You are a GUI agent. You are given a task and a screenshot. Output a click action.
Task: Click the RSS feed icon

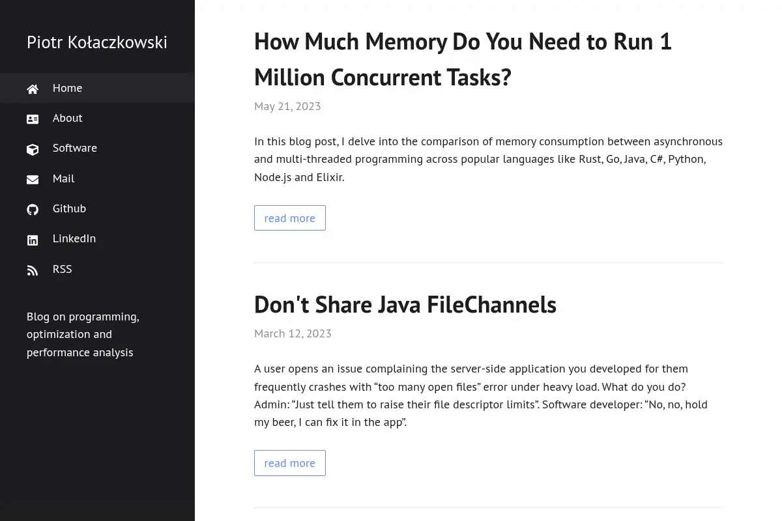coord(33,270)
